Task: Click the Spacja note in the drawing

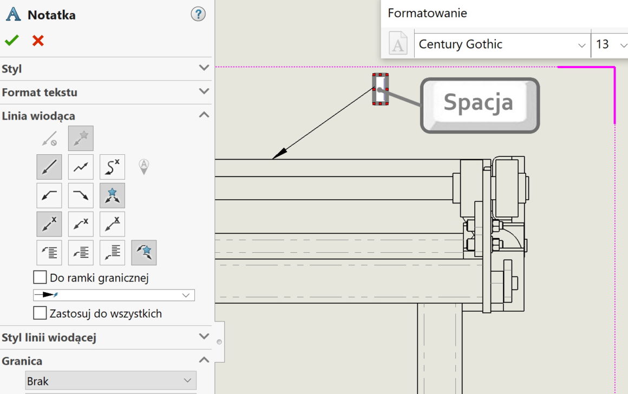Action: pyautogui.click(x=479, y=103)
